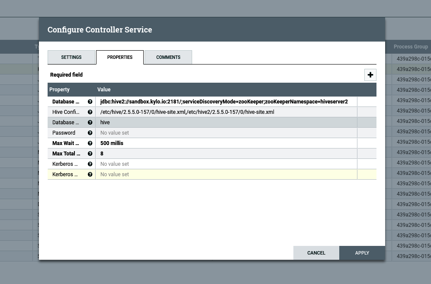Switch to the Settings tab

click(x=71, y=57)
